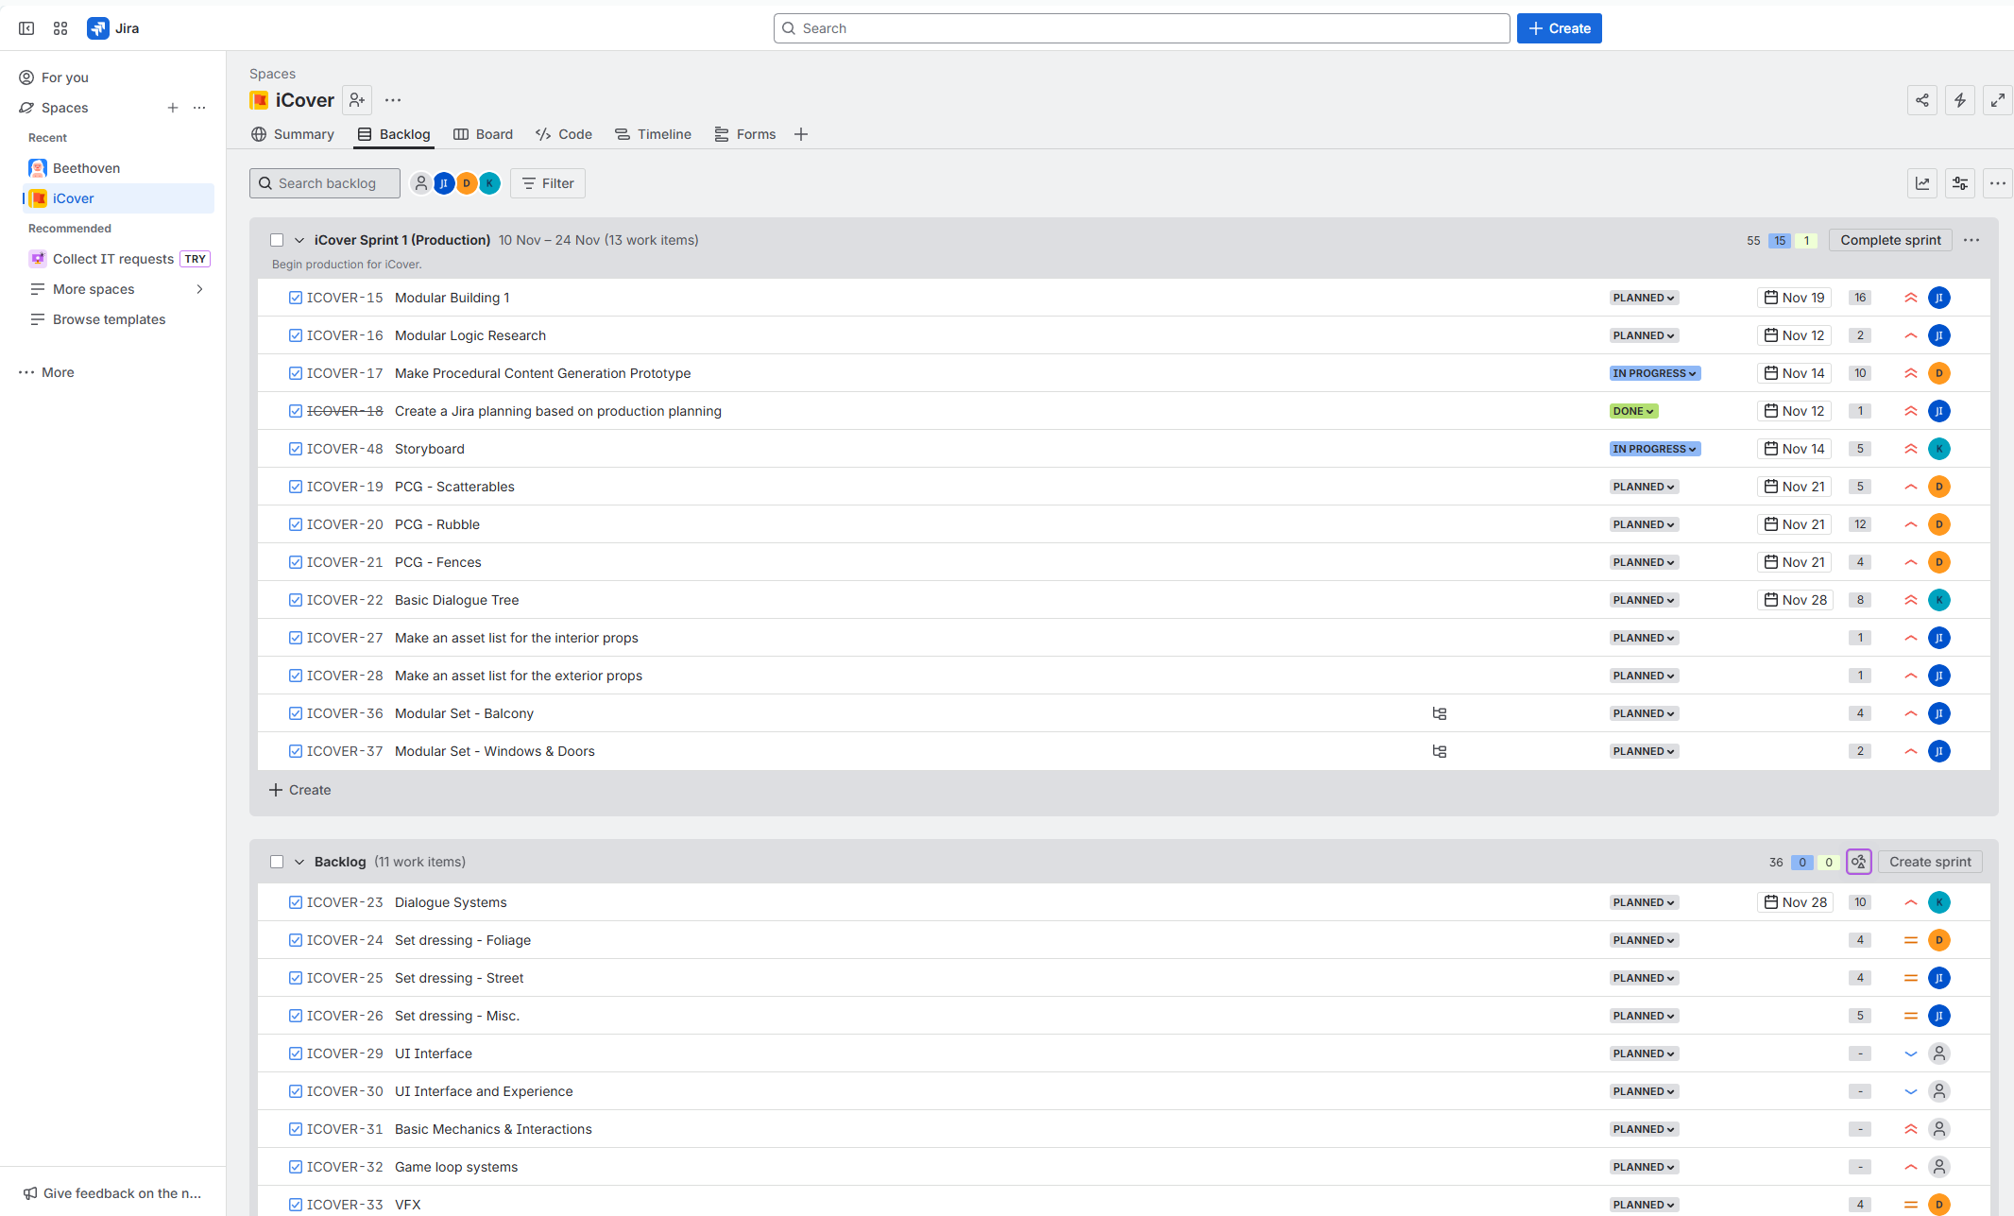This screenshot has width=2014, height=1216.
Task: Filter by the unassigned avatar icon
Action: 421,183
